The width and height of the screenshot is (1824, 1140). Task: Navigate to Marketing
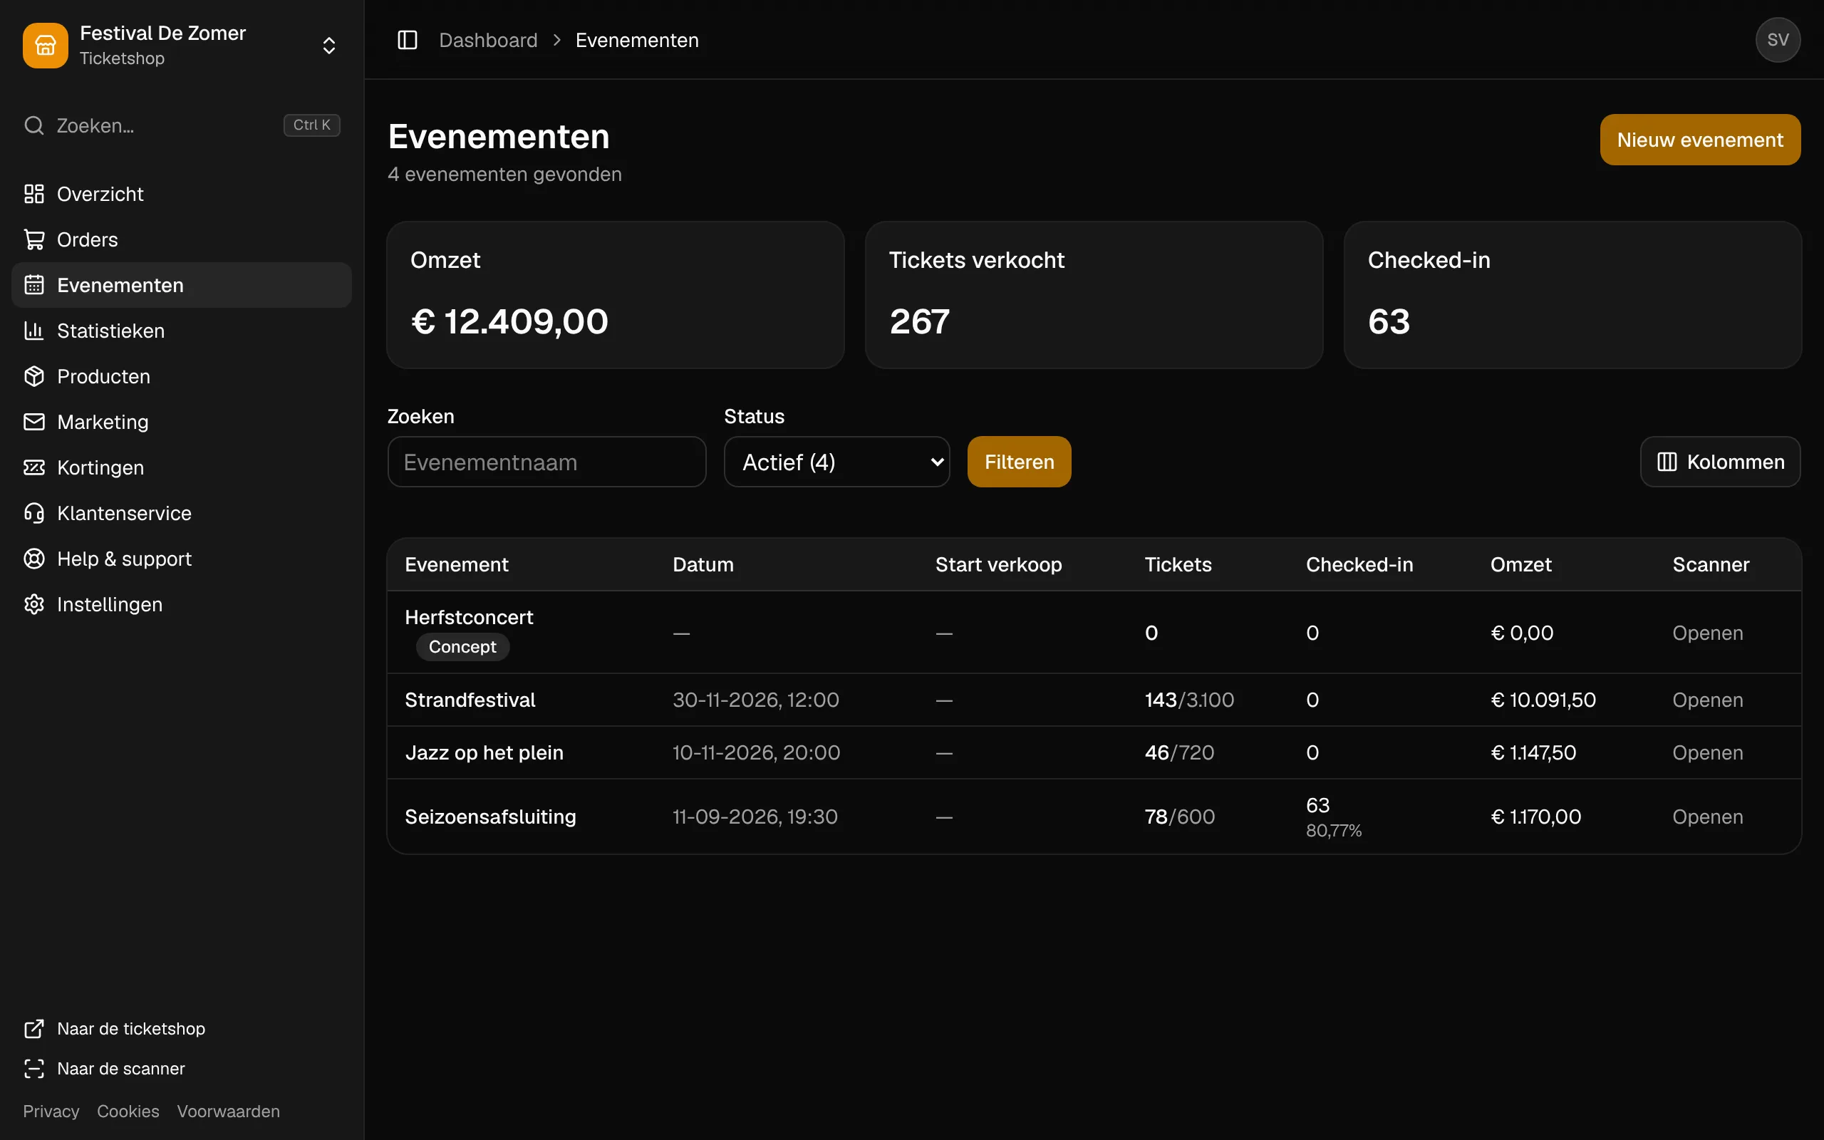pyautogui.click(x=182, y=422)
